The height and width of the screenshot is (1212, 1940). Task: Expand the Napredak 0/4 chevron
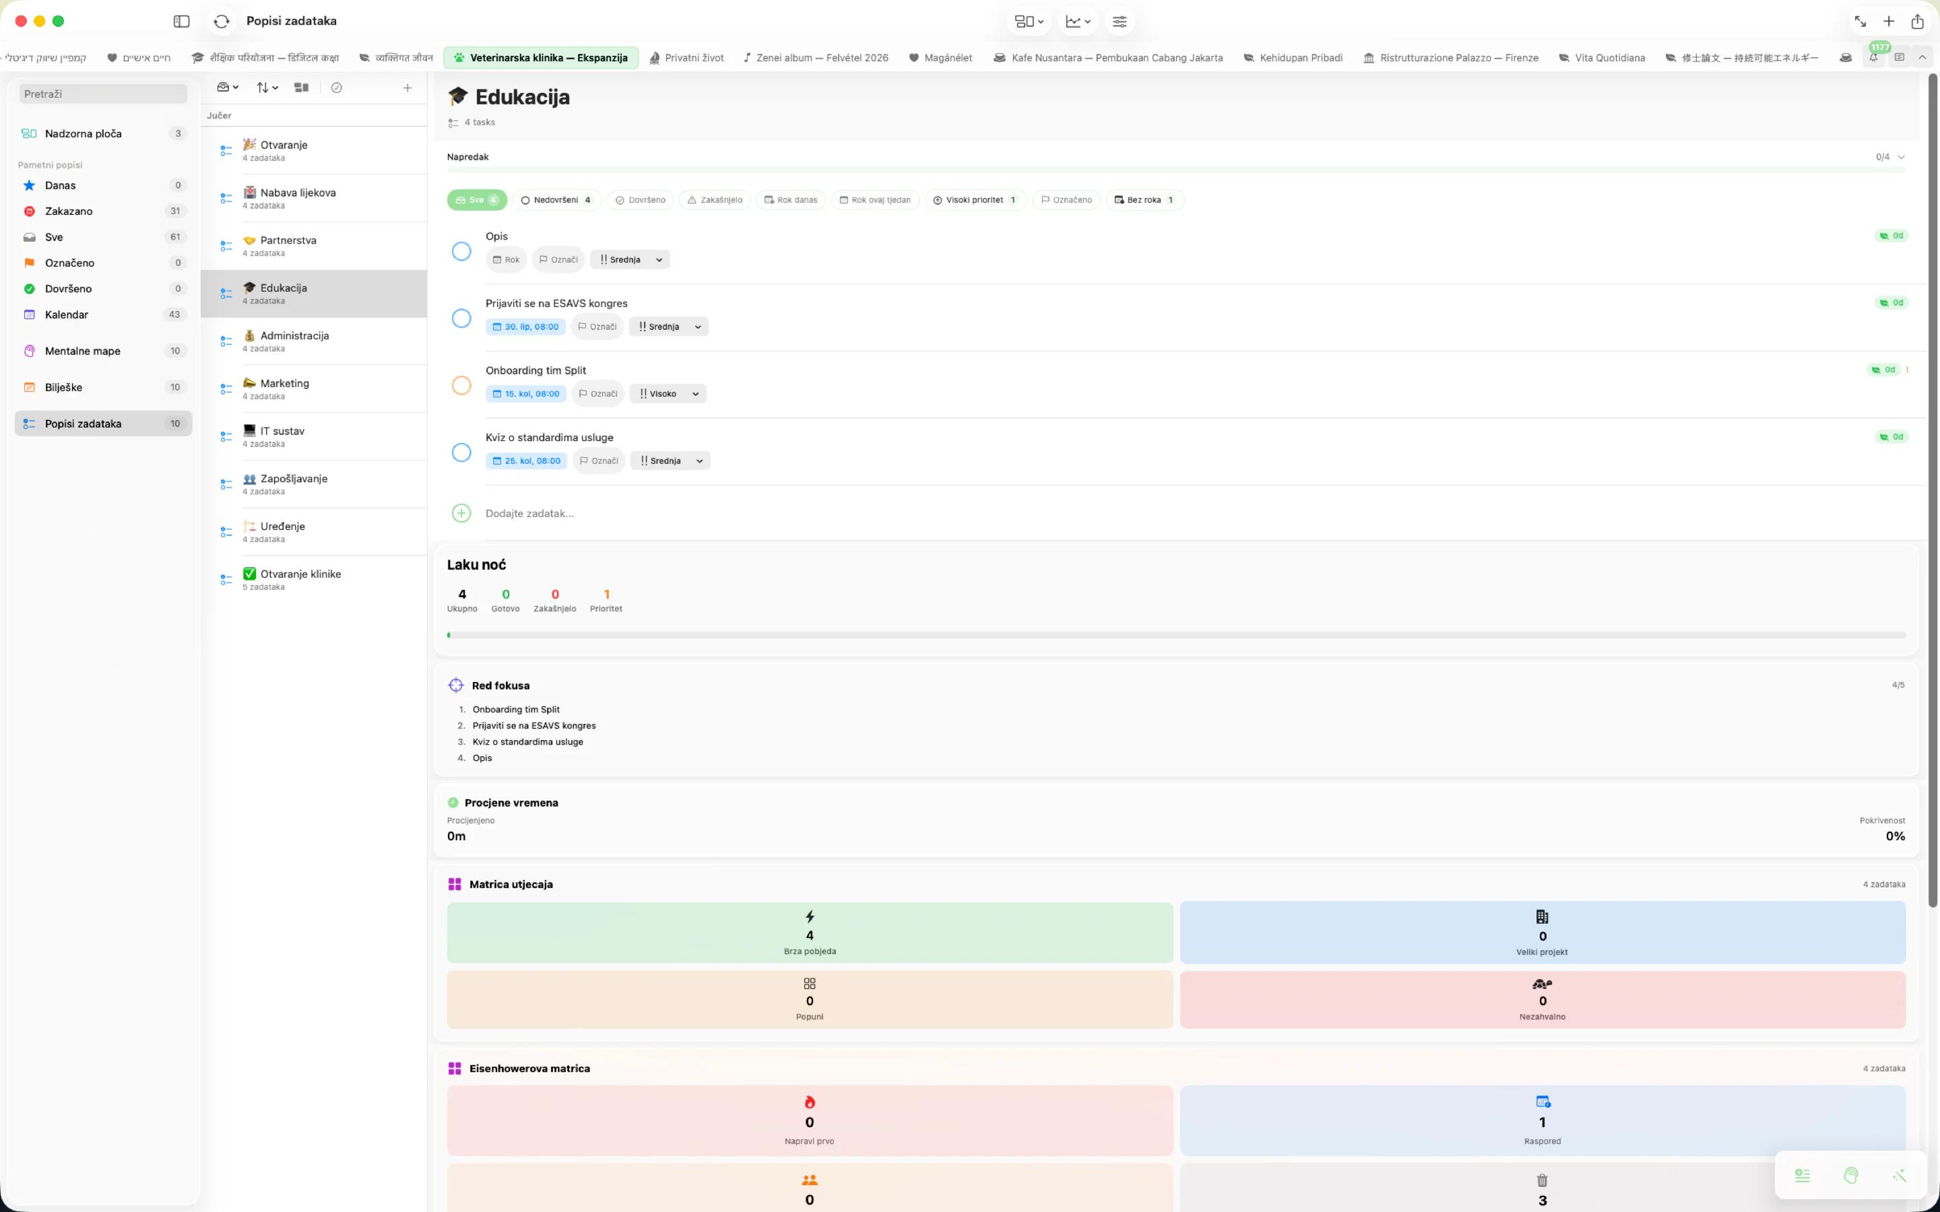click(1901, 157)
